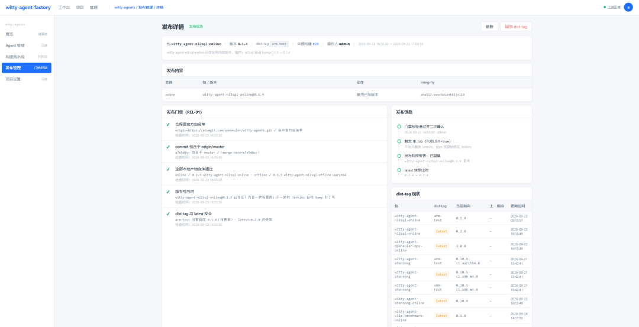Click the arm-test tag in the header card

279,44
